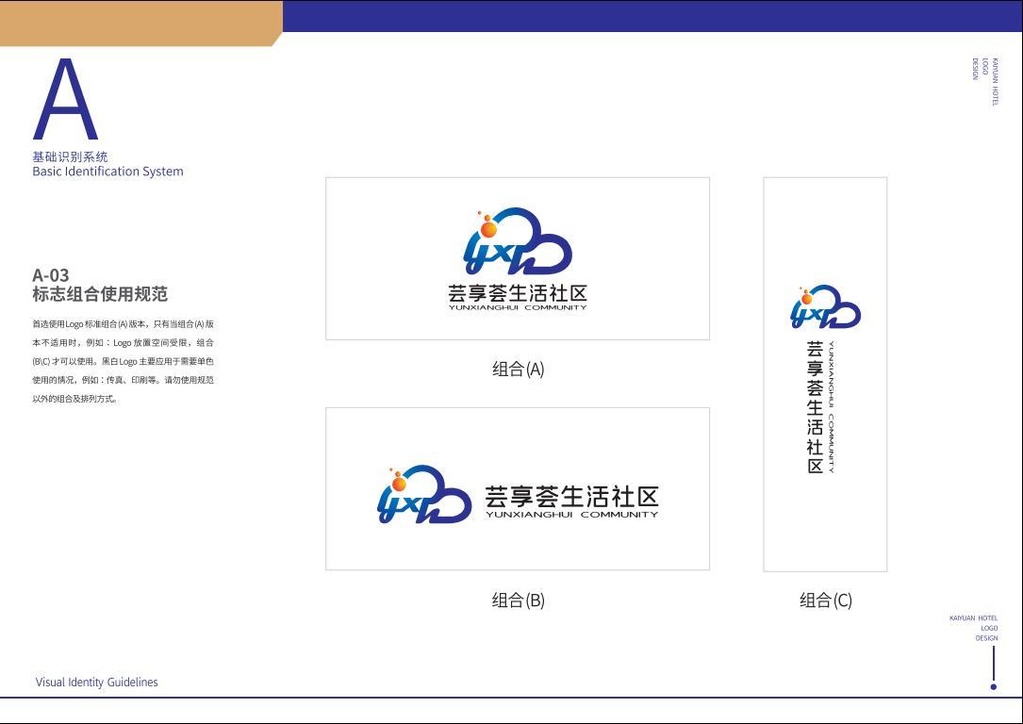
Task: Click the paragraph line starting '使用的情况，例如：传真'
Action: [123, 380]
